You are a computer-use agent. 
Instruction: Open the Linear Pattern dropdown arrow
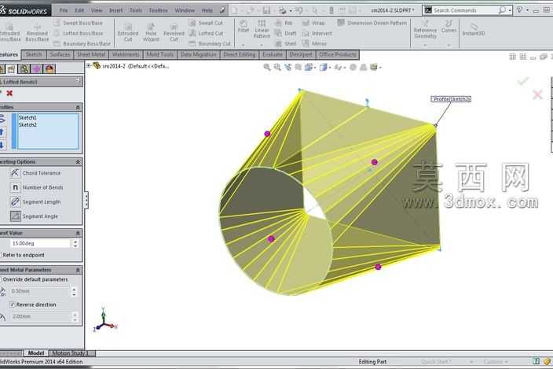[x=262, y=45]
